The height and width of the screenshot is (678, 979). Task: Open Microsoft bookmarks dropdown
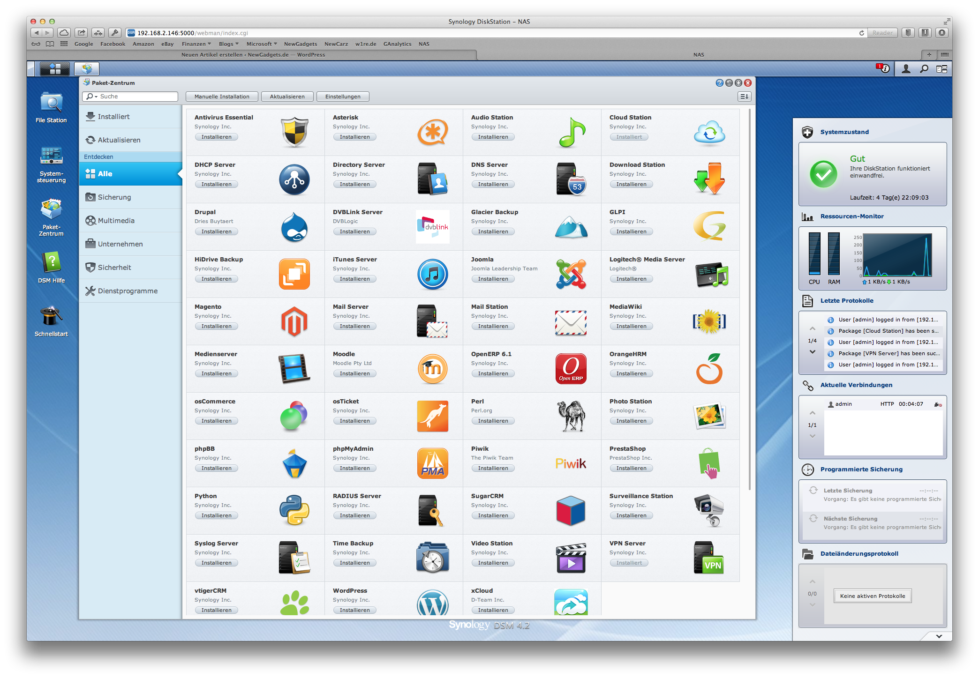click(261, 44)
